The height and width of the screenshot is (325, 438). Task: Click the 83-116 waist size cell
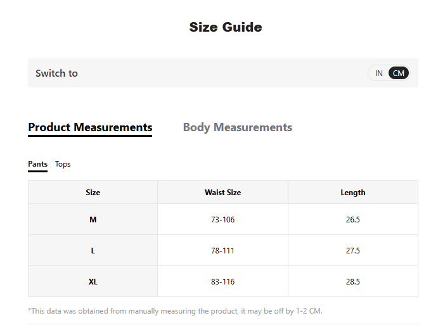click(222, 282)
